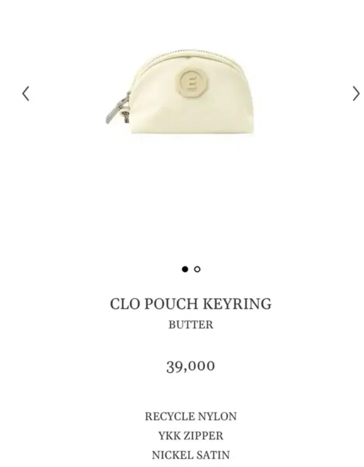Go to previous product image with left arrow
Image resolution: width=364 pixels, height=467 pixels.
(26, 94)
